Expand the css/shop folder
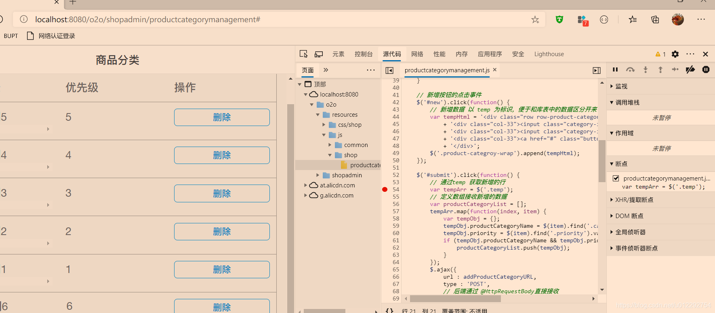Image resolution: width=715 pixels, height=313 pixels. (324, 125)
